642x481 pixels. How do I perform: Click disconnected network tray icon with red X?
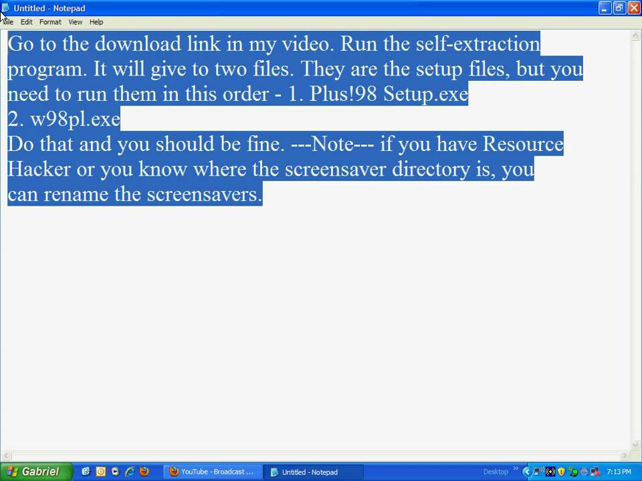(x=595, y=472)
